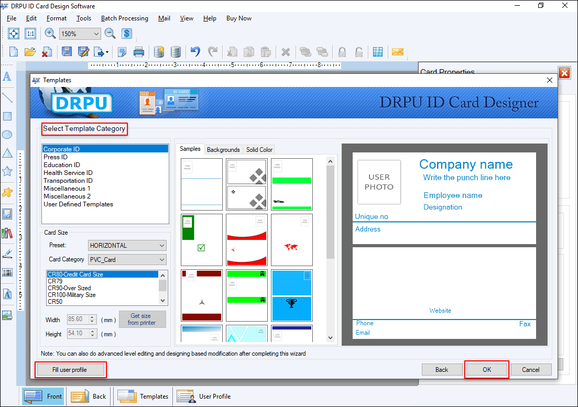Select the barcode tool icon
The height and width of the screenshot is (407, 578).
tap(7, 272)
